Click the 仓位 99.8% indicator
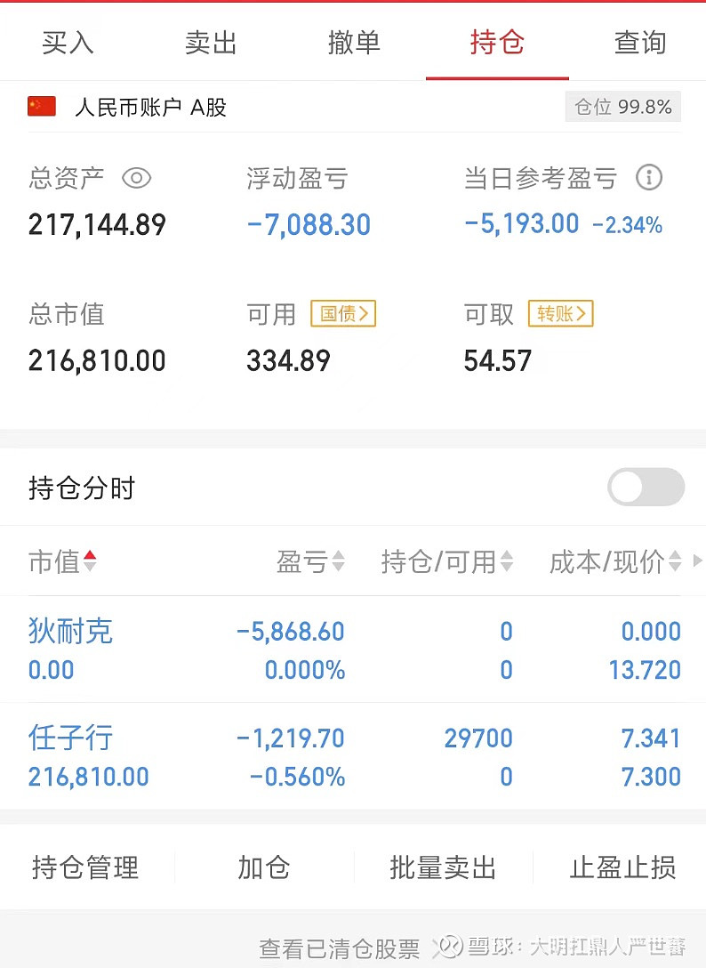 pyautogui.click(x=622, y=107)
